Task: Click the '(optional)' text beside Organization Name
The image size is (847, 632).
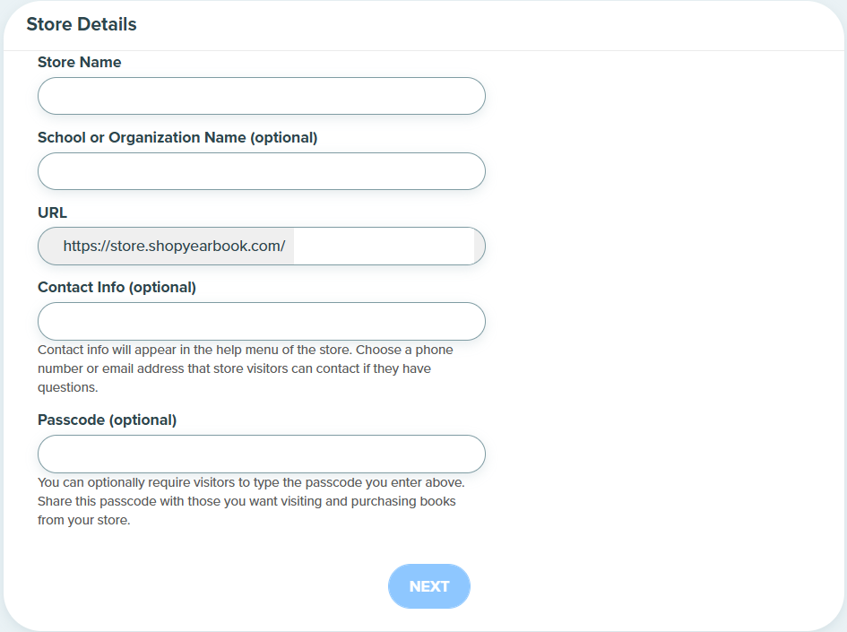Action: tap(283, 138)
